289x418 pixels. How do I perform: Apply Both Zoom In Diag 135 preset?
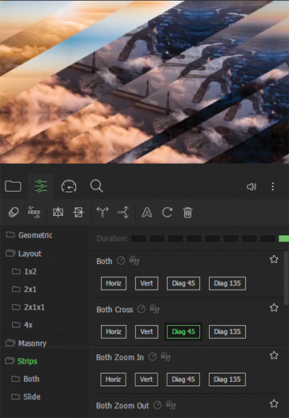coord(227,379)
